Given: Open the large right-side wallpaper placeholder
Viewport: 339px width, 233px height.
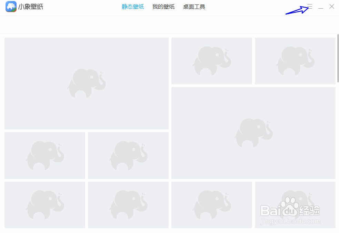Looking at the screenshot, I should pyautogui.click(x=253, y=133).
